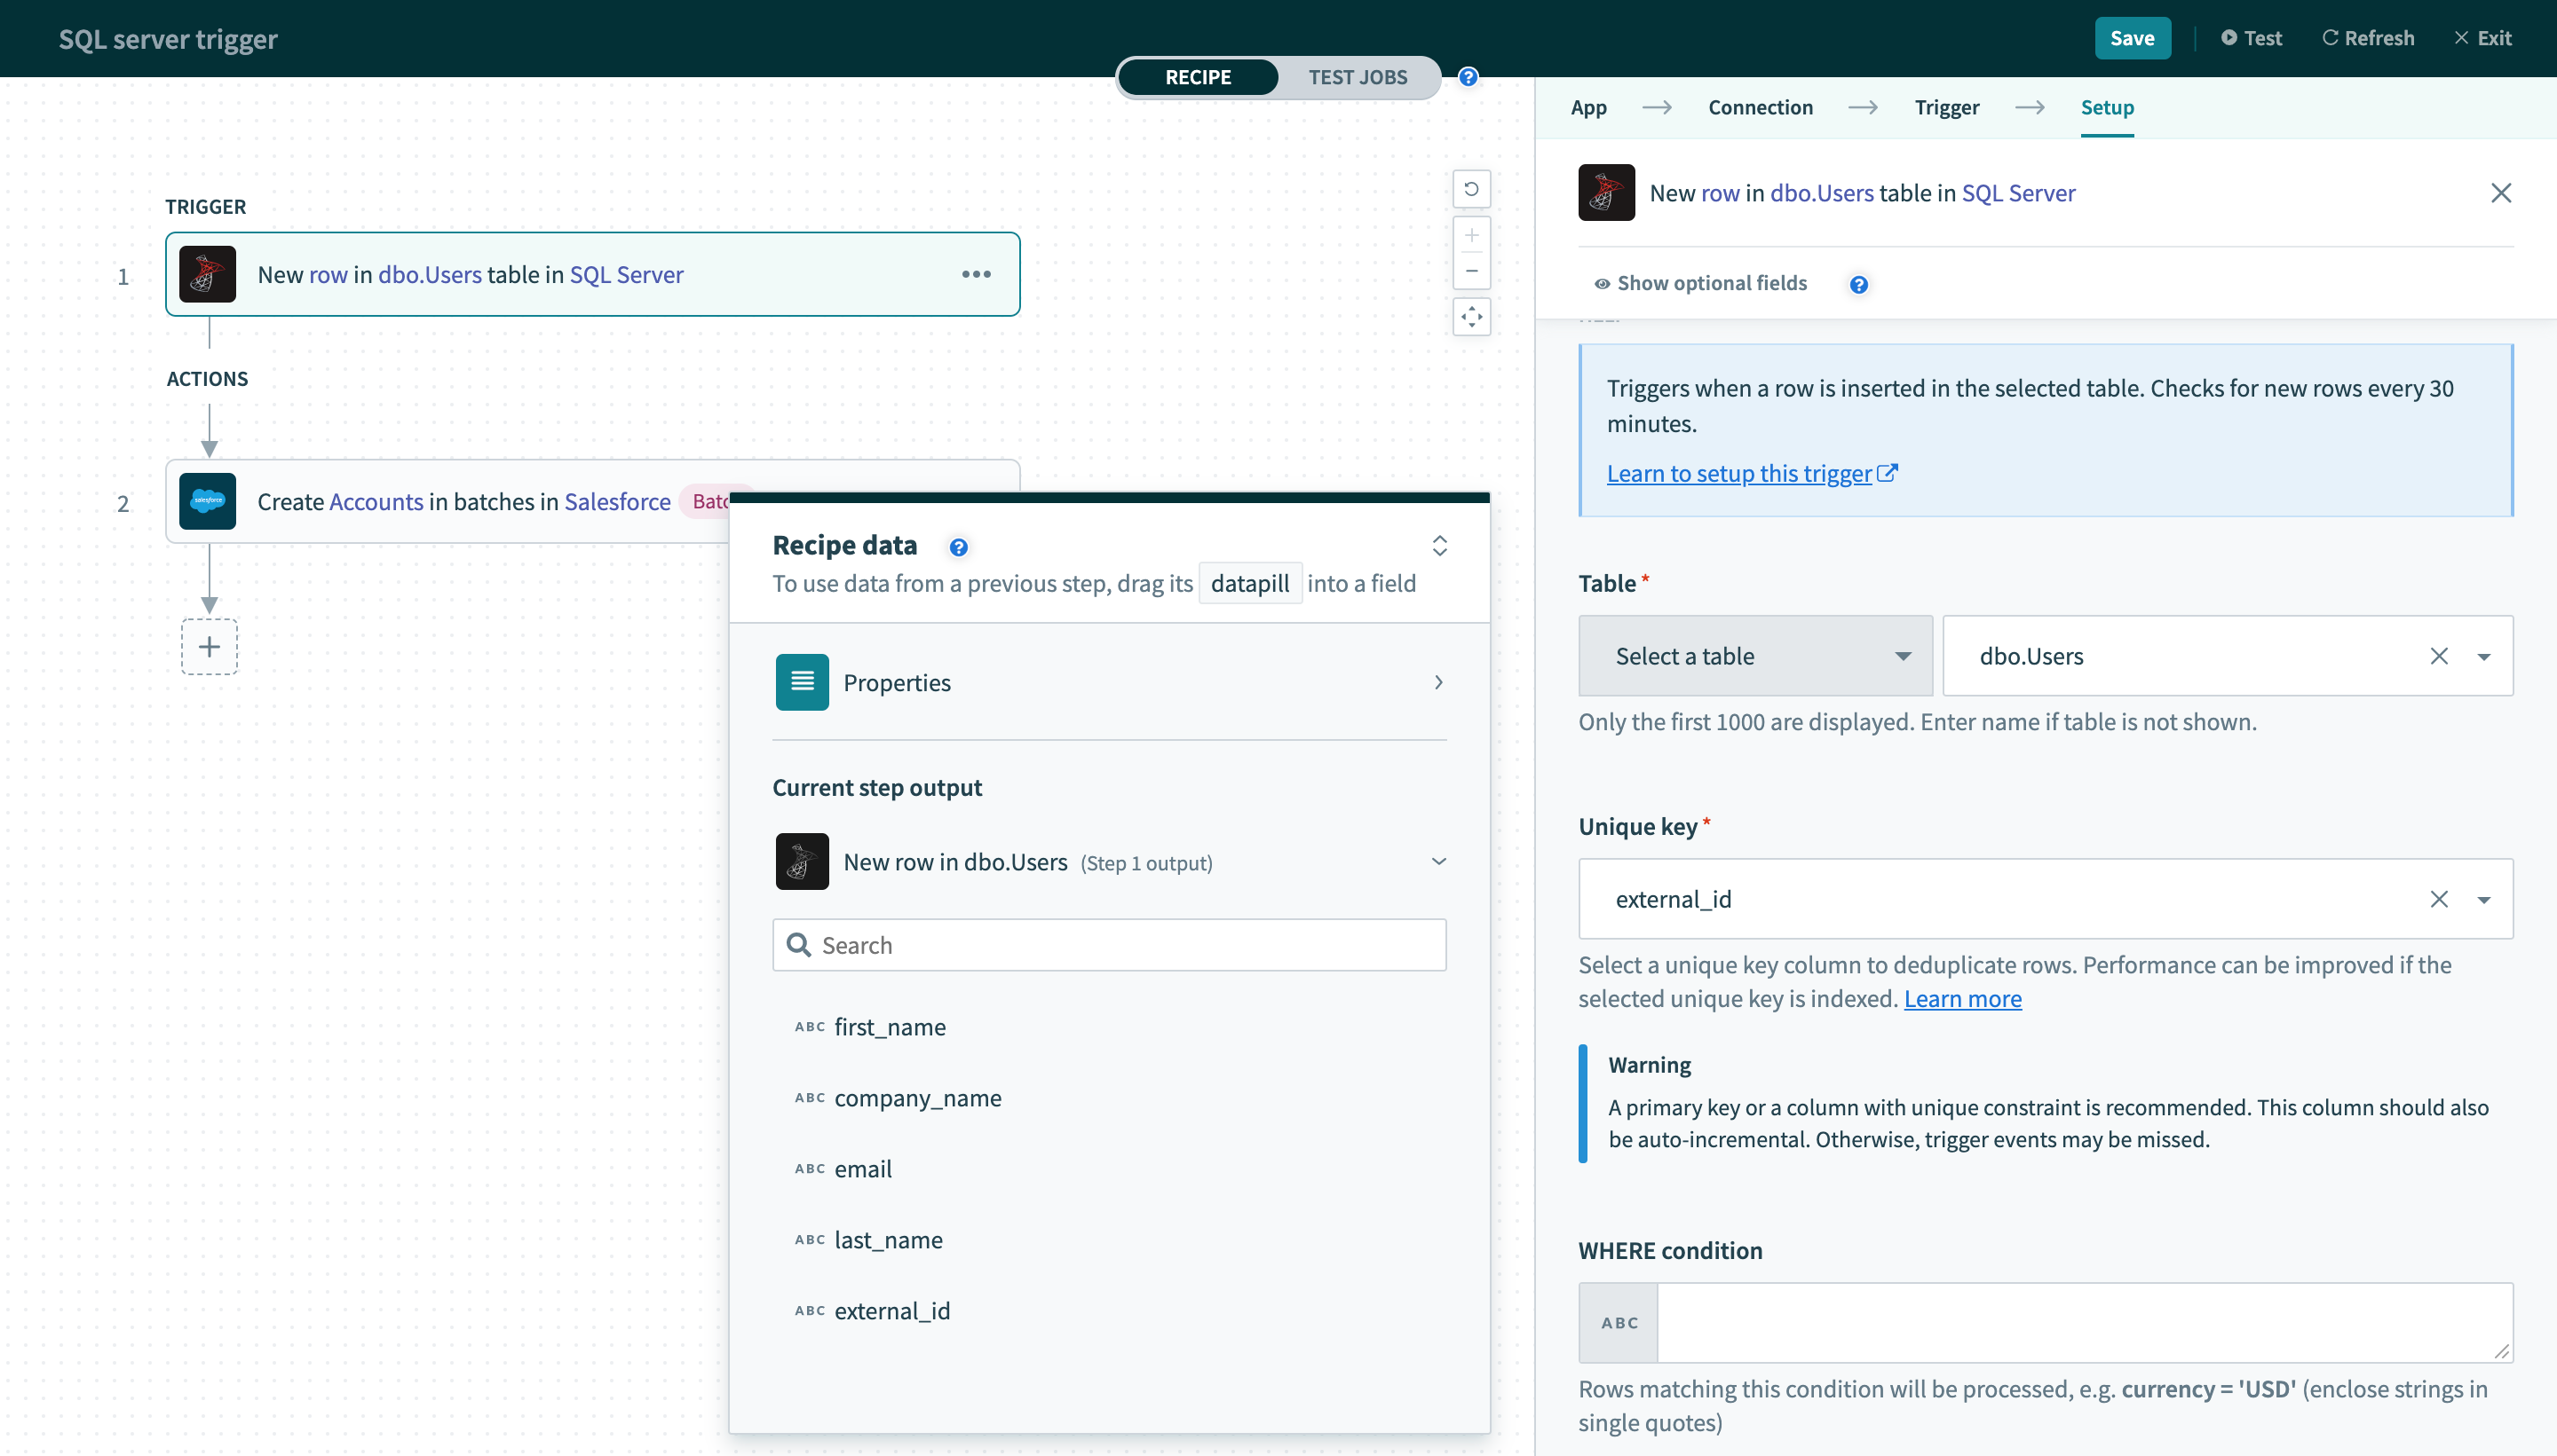The width and height of the screenshot is (2557, 1456).
Task: Click the canvas zoom in plus icon
Action: [x=1470, y=236]
